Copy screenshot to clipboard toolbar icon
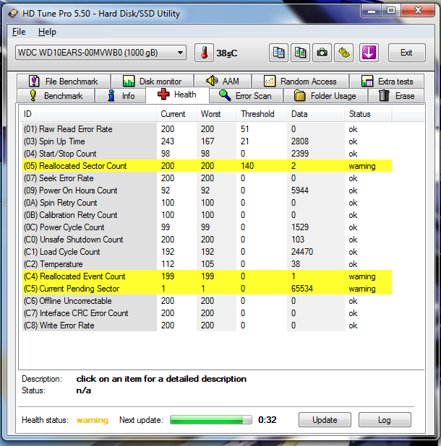Screen dimensions: 441x446 coord(300,53)
